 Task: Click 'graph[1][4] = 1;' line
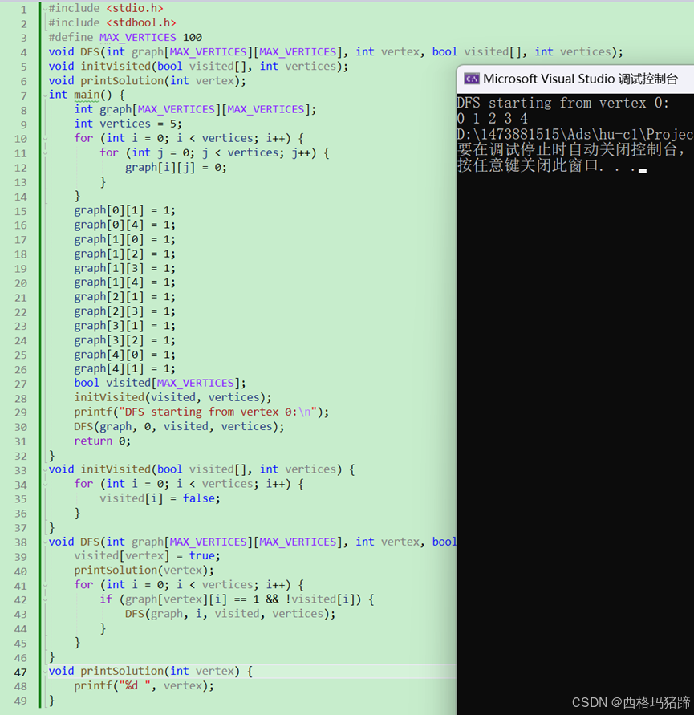click(x=124, y=282)
